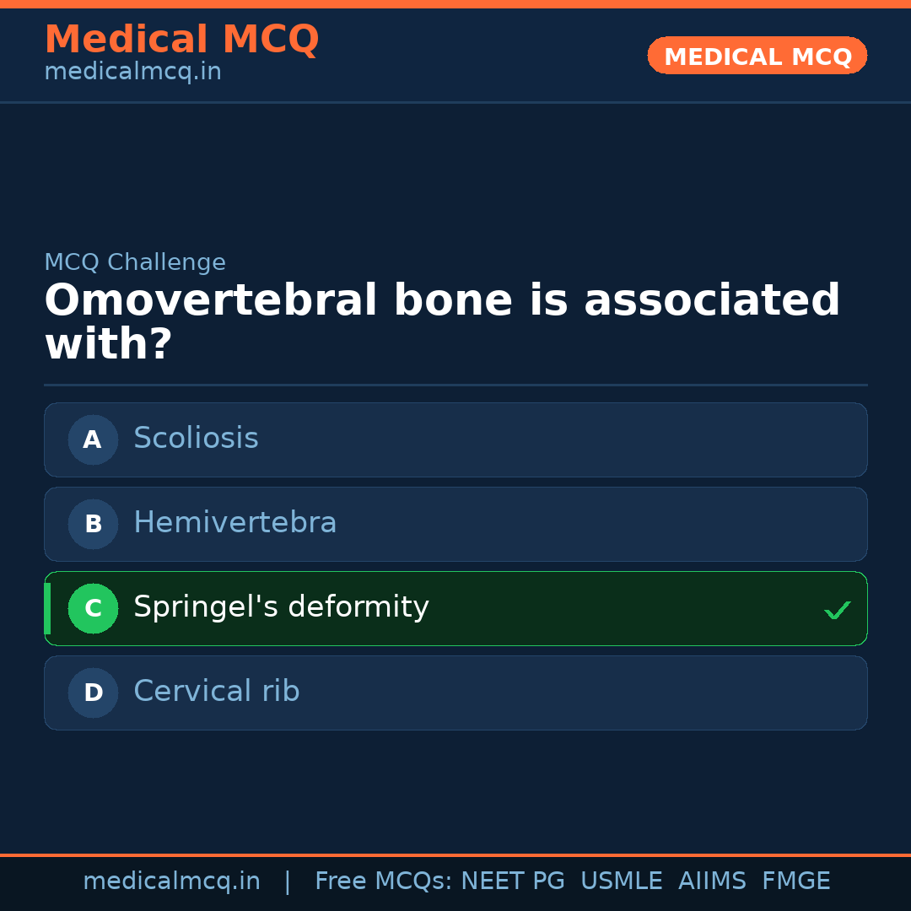
Task: Expand the footer navigation bar
Action: (455, 881)
